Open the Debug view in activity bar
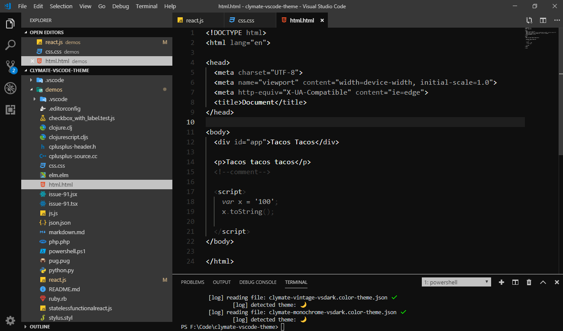This screenshot has width=563, height=331. click(10, 88)
